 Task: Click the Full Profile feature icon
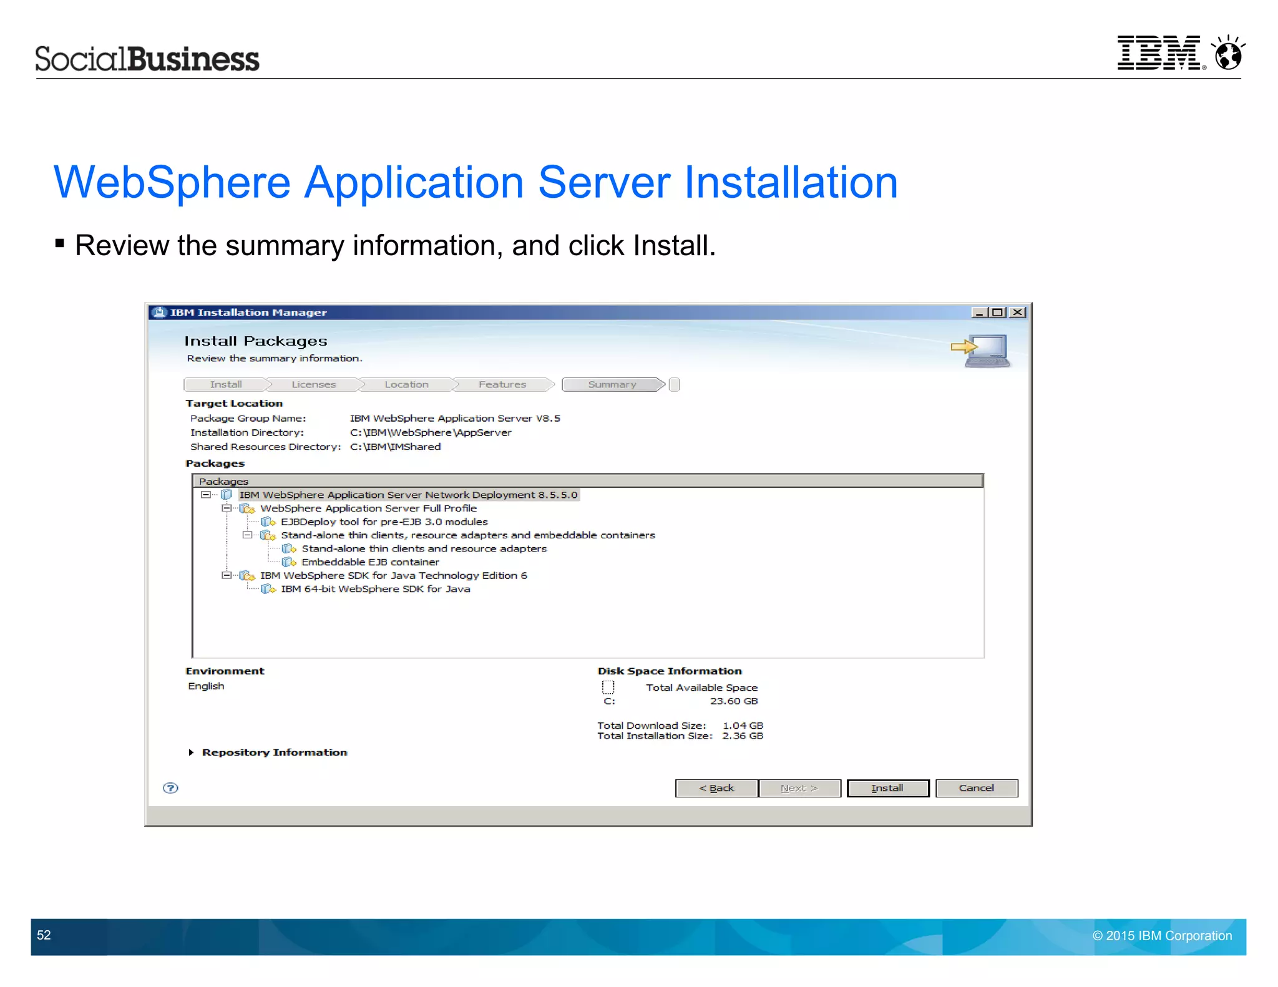point(248,508)
